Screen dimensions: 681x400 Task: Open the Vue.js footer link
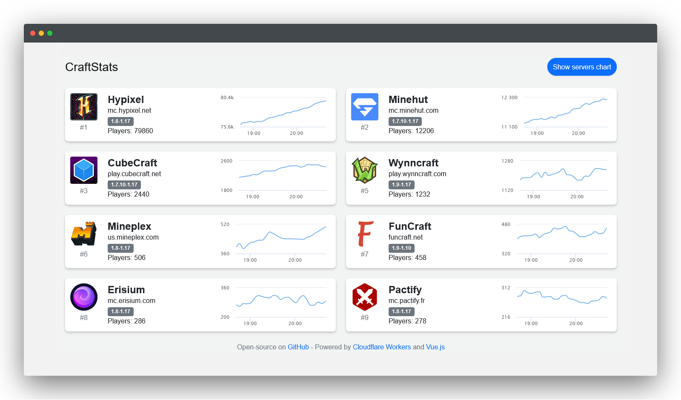(x=435, y=347)
